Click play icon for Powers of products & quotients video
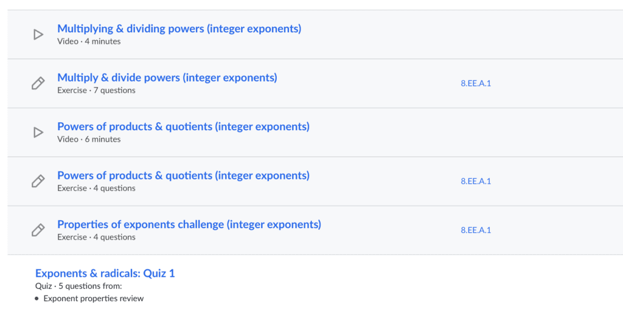623x315 pixels. tap(38, 133)
